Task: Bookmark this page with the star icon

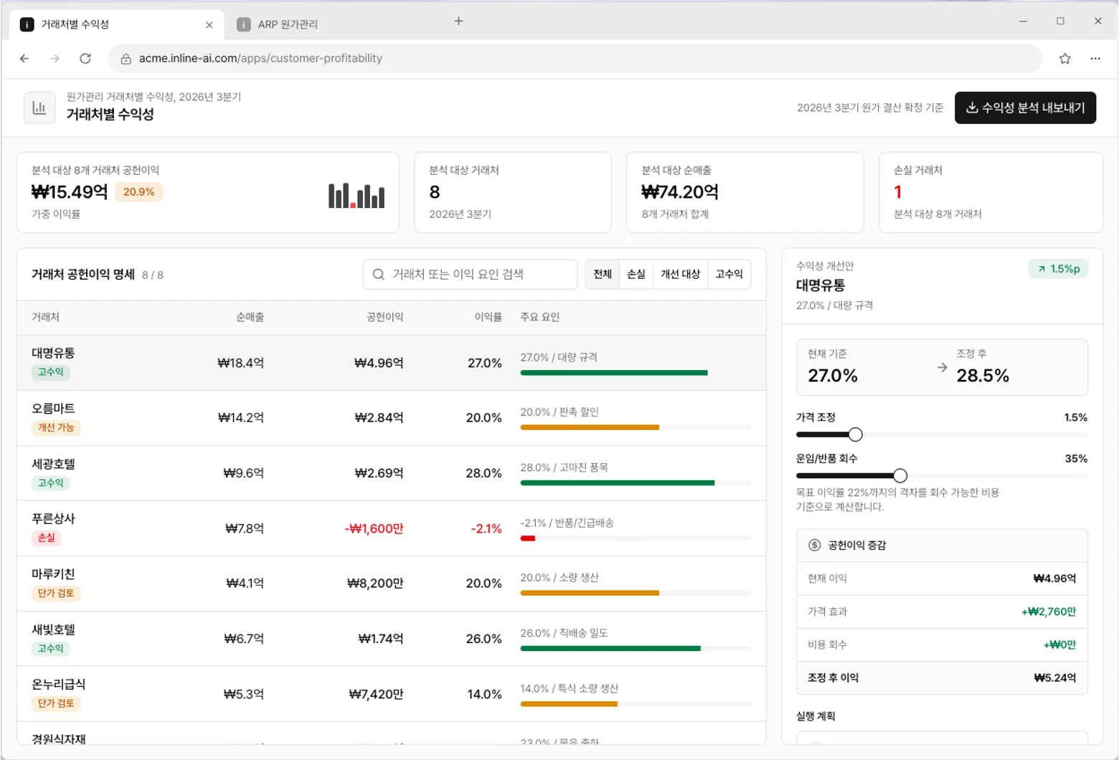Action: point(1064,59)
